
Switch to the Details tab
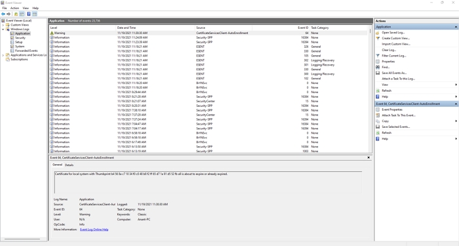point(69,165)
